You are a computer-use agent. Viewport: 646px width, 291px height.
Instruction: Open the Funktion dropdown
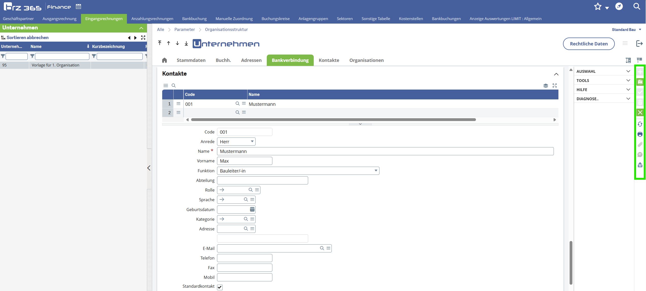coord(298,171)
